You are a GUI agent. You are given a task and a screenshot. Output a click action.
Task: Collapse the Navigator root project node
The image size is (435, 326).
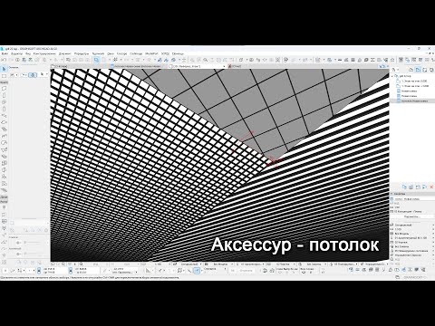pyautogui.click(x=392, y=76)
